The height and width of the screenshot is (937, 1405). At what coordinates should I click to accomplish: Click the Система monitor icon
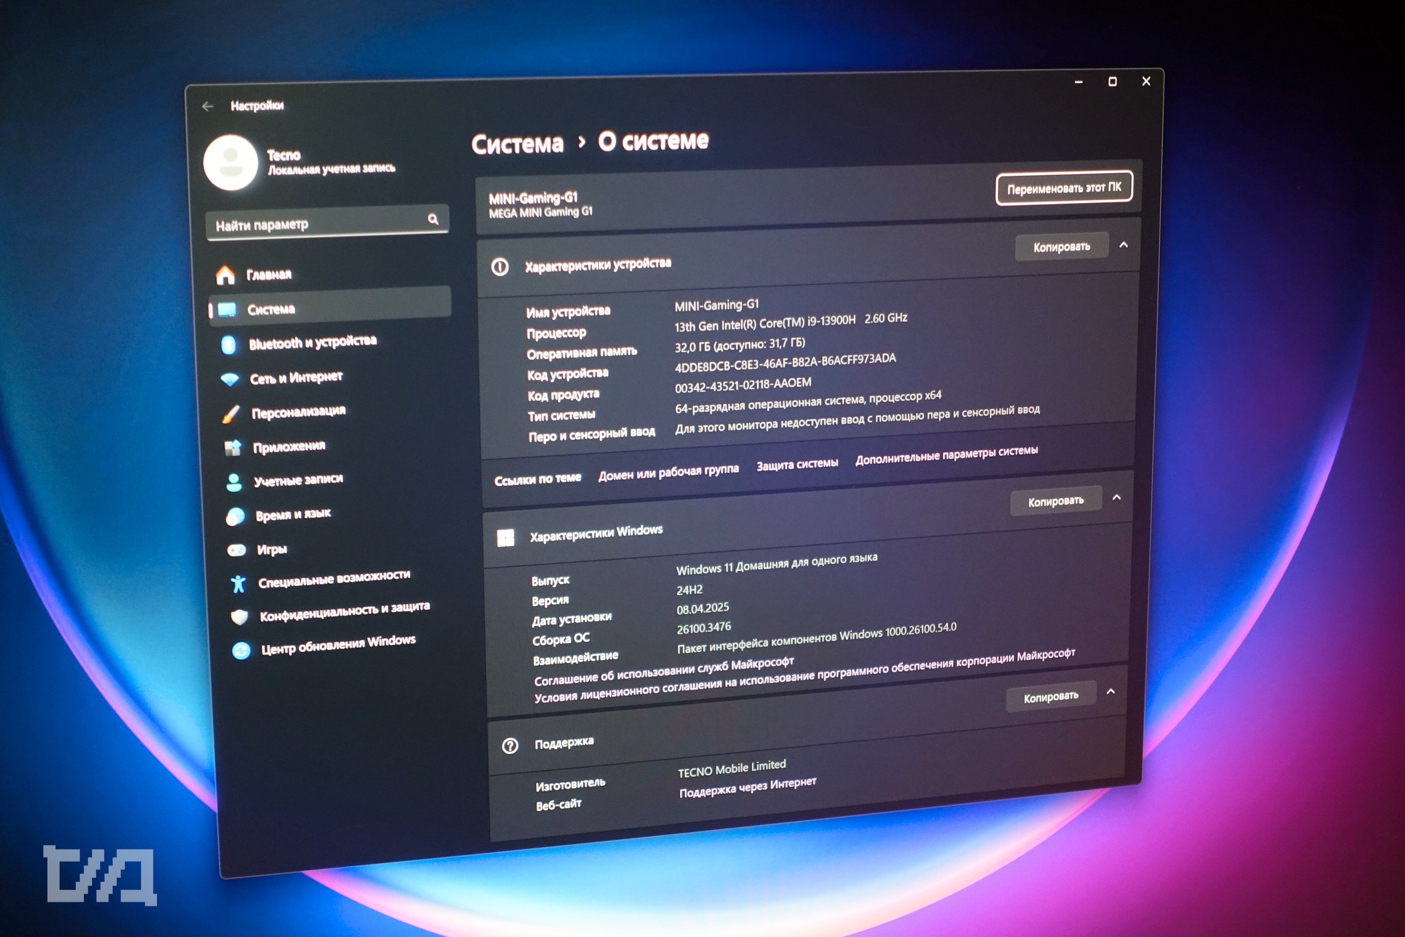click(x=227, y=310)
